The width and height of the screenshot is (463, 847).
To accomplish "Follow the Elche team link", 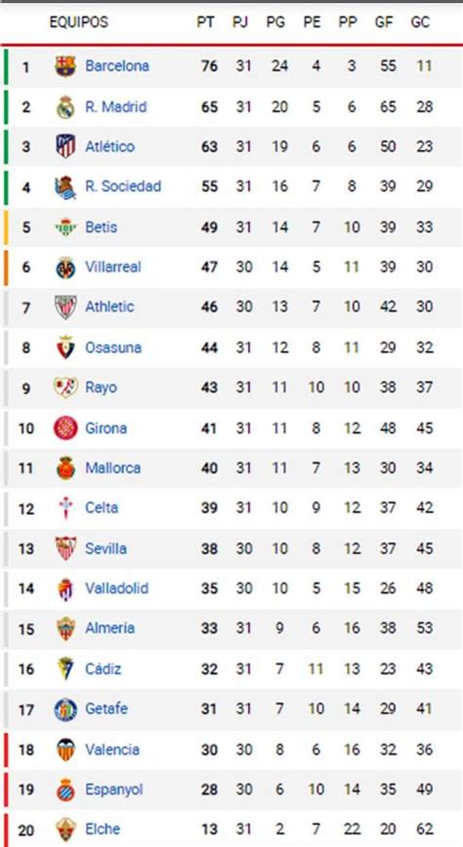I will tap(103, 829).
